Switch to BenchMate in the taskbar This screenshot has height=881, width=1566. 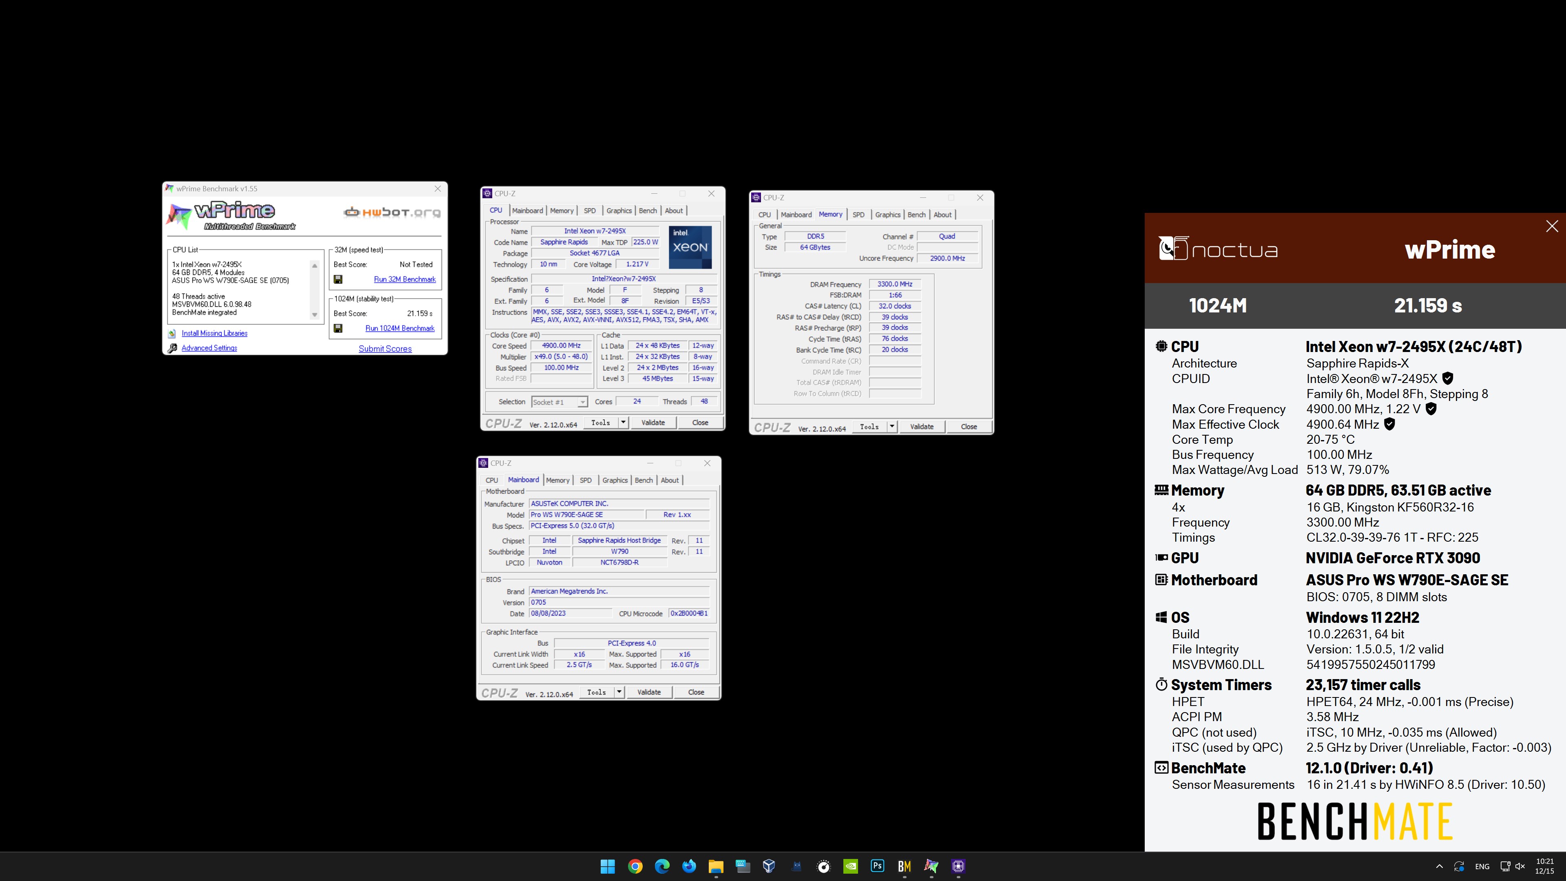[x=904, y=866]
